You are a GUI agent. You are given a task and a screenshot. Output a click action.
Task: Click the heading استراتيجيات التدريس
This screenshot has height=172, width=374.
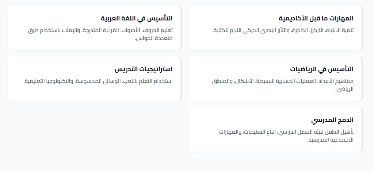[143, 69]
